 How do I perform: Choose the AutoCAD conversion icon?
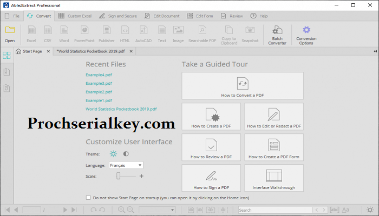(x=143, y=30)
